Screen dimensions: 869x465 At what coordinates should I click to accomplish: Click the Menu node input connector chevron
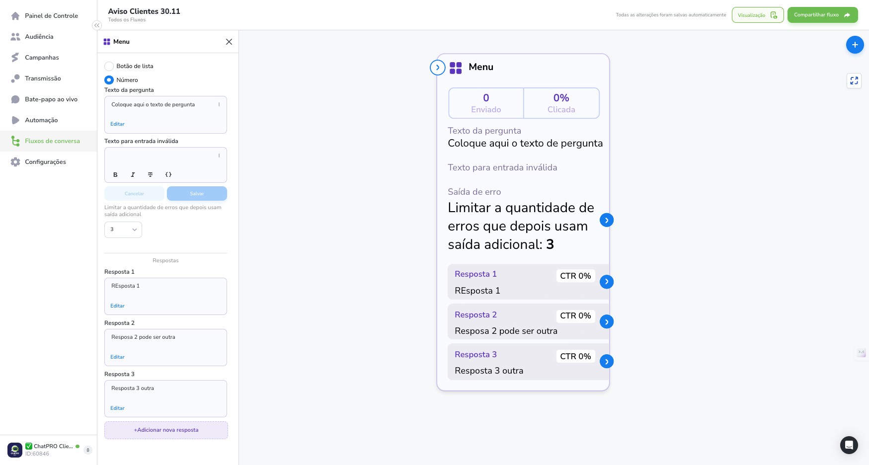437,68
